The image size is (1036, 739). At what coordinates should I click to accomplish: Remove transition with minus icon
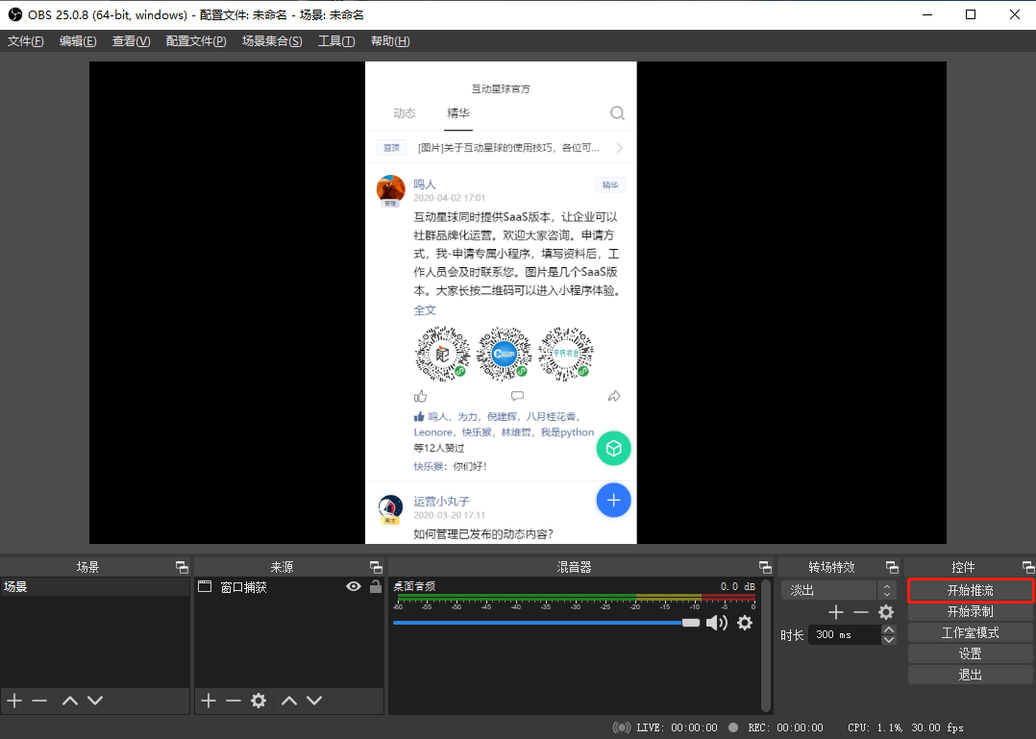pyautogui.click(x=861, y=612)
